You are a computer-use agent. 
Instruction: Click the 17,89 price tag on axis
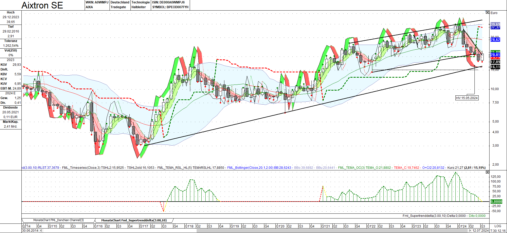tap(495, 62)
